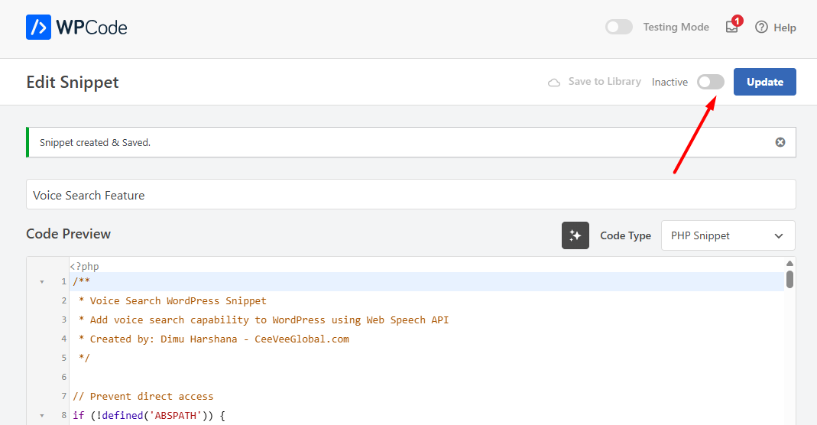Click the WPCode logo icon
This screenshot has width=817, height=425.
coord(38,27)
